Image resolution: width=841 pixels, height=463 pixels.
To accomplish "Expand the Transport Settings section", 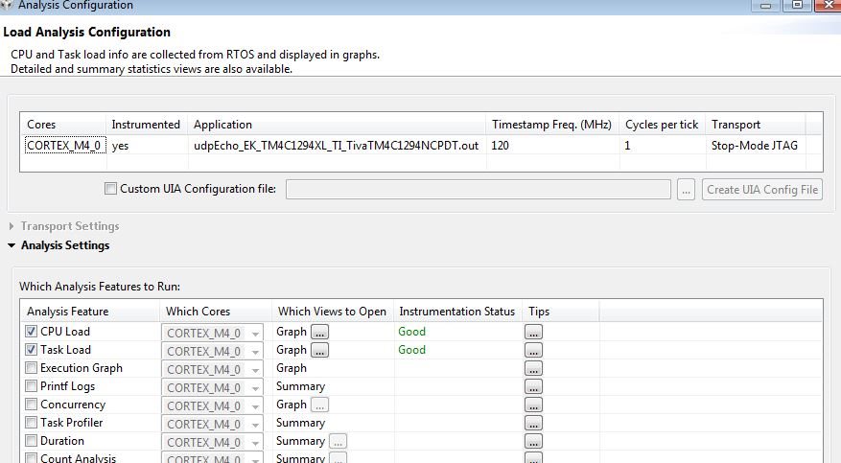I will pos(12,226).
